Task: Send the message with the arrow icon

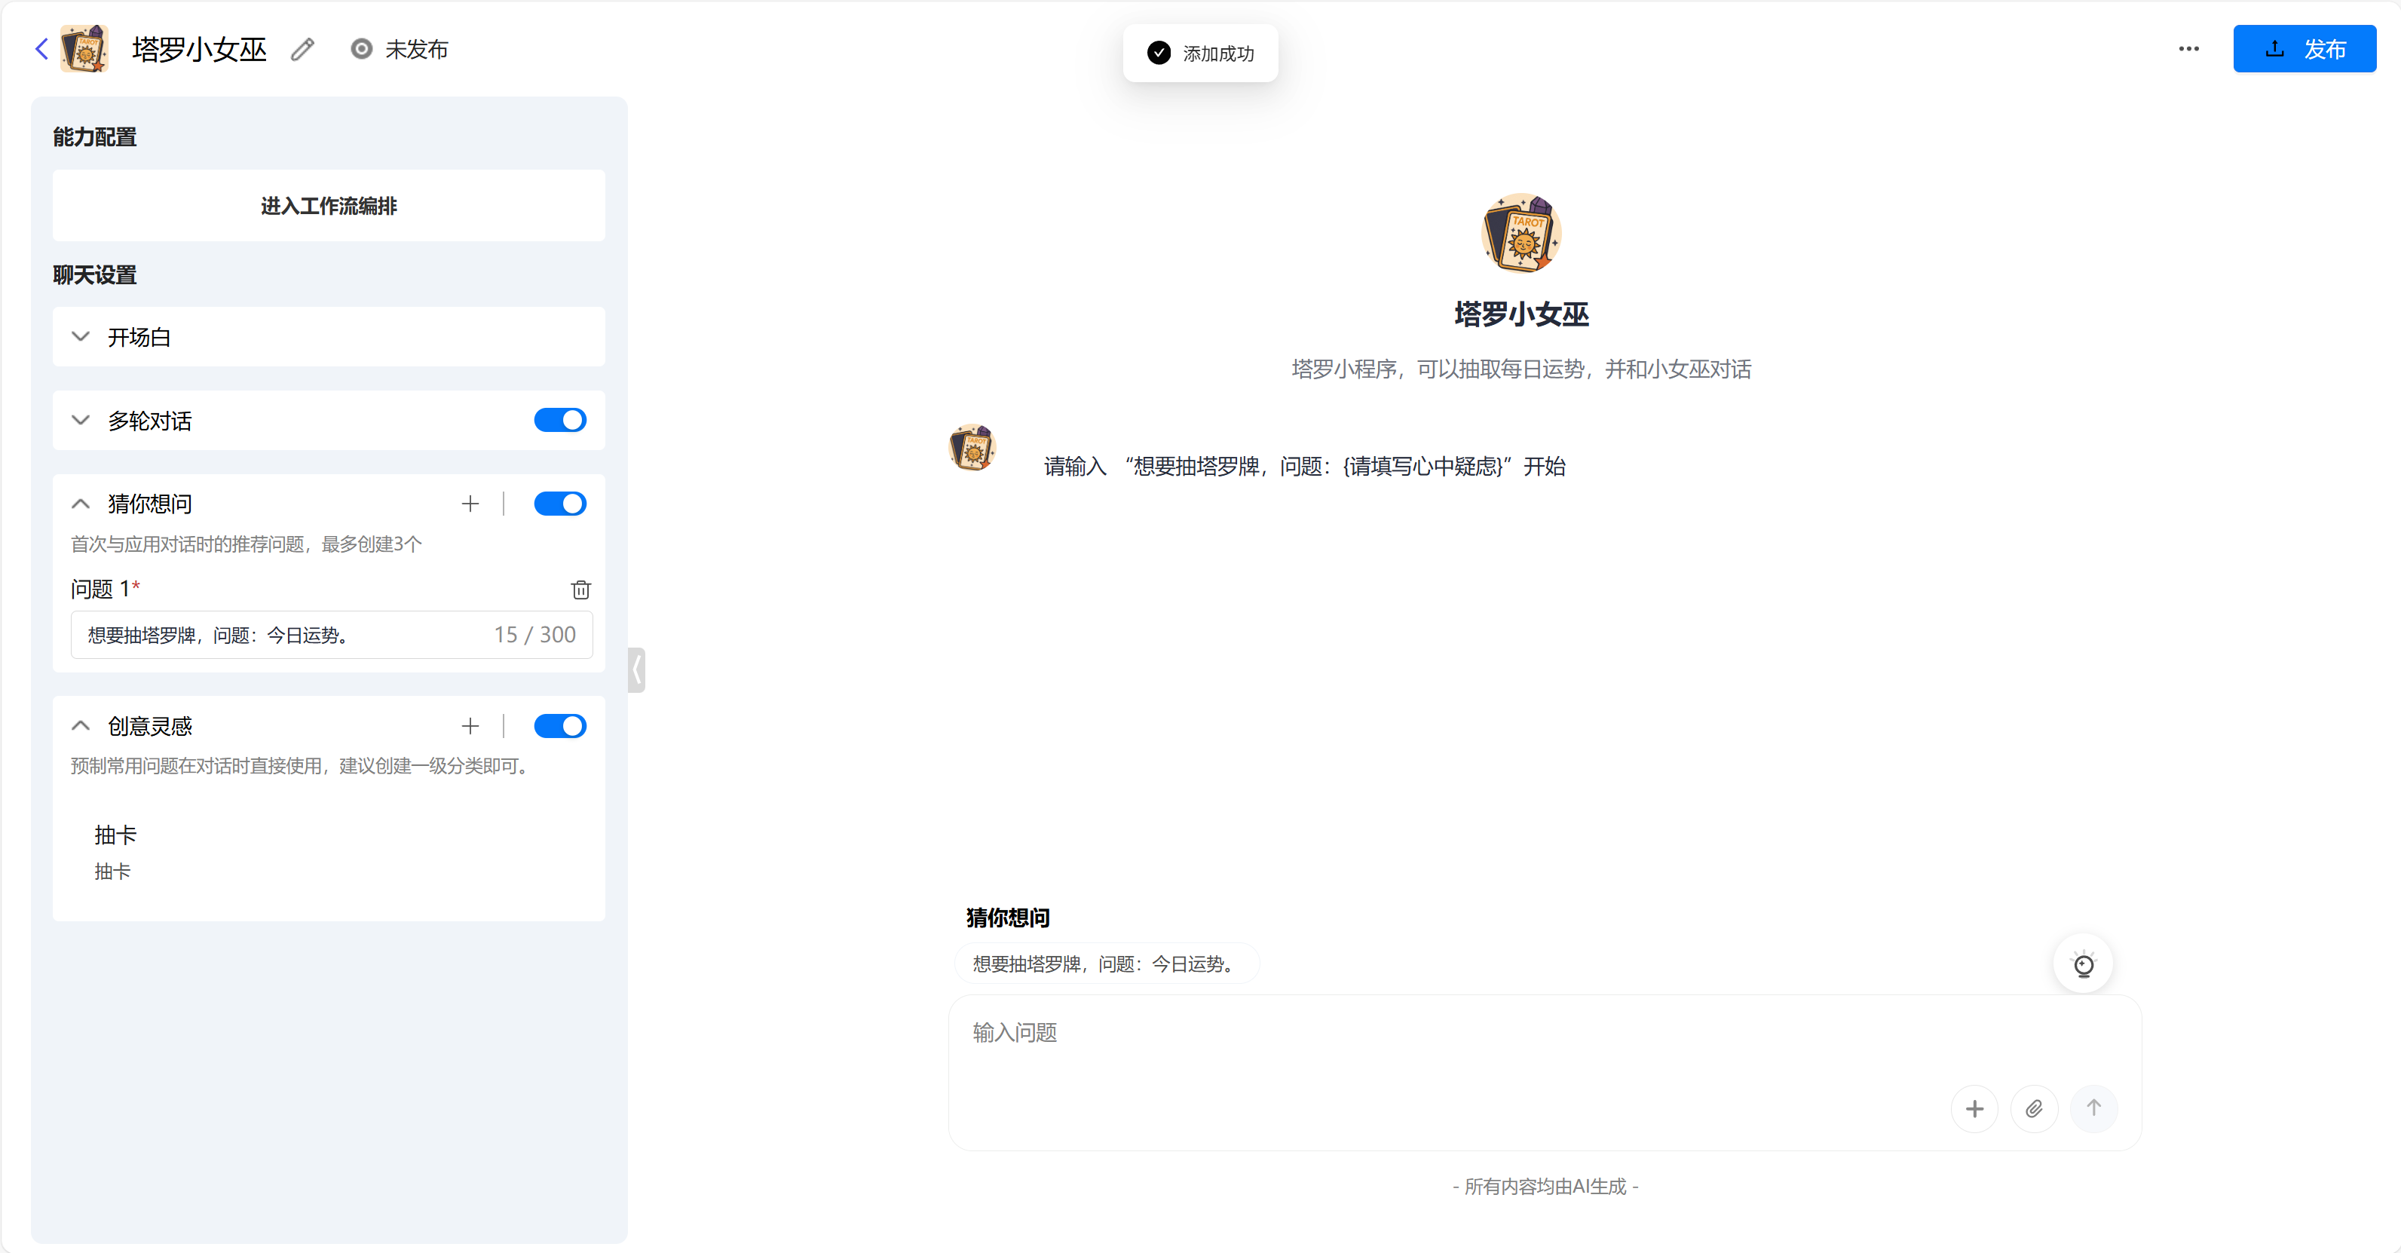Action: point(2094,1108)
